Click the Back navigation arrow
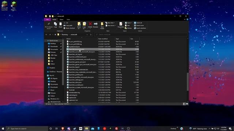The image size is (234, 131). (46, 35)
